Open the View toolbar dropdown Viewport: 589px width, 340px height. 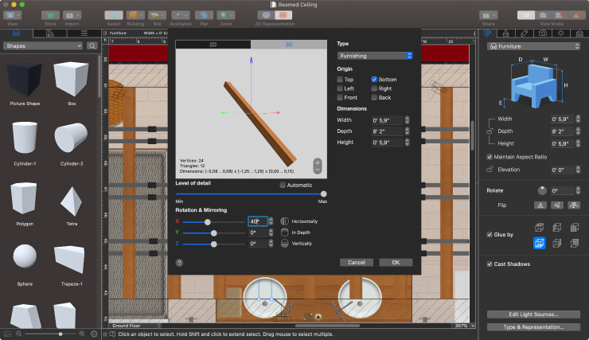[x=13, y=15]
